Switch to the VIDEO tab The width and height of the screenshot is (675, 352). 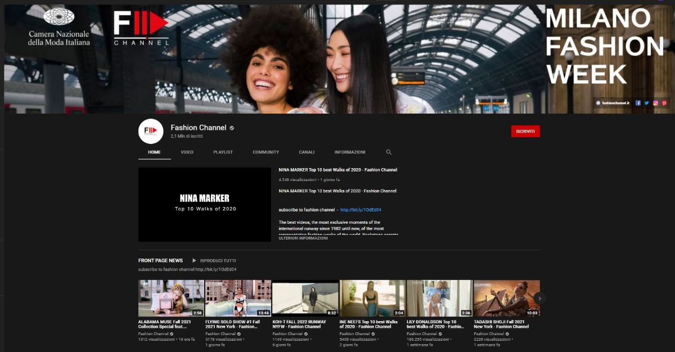click(187, 152)
